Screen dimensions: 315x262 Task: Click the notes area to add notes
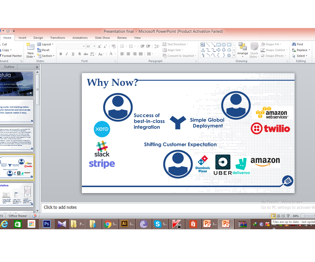(x=178, y=207)
